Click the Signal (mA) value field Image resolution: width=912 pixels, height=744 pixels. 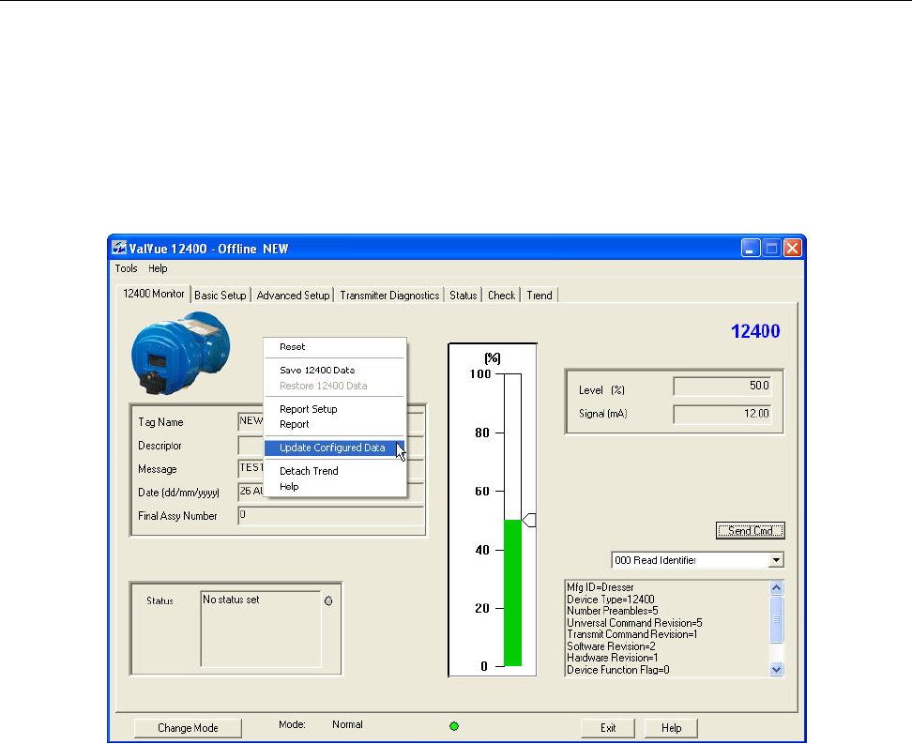(x=722, y=414)
